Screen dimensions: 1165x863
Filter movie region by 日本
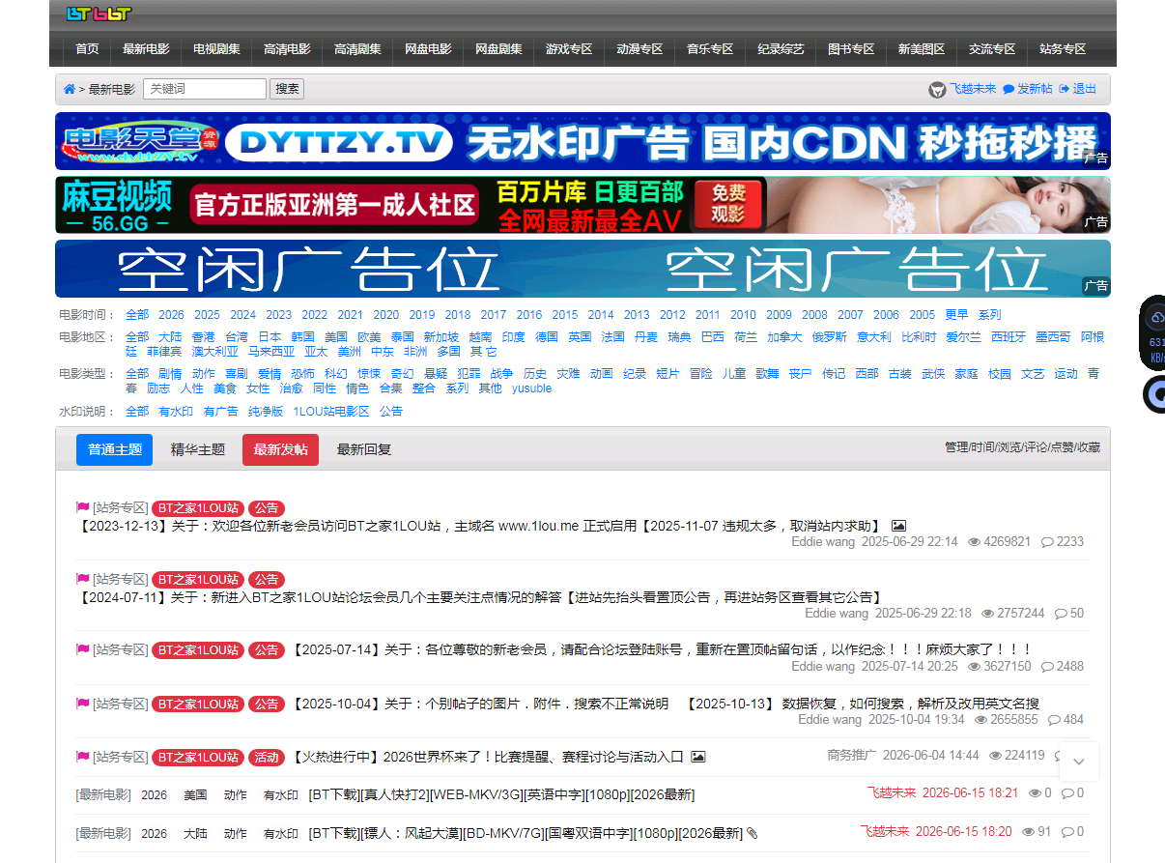click(x=270, y=337)
